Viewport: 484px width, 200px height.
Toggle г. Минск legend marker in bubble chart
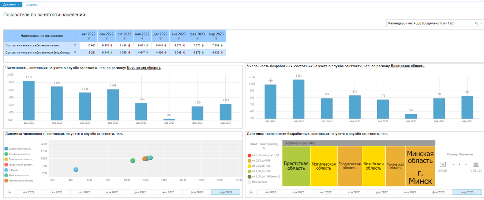[x=7, y=170]
